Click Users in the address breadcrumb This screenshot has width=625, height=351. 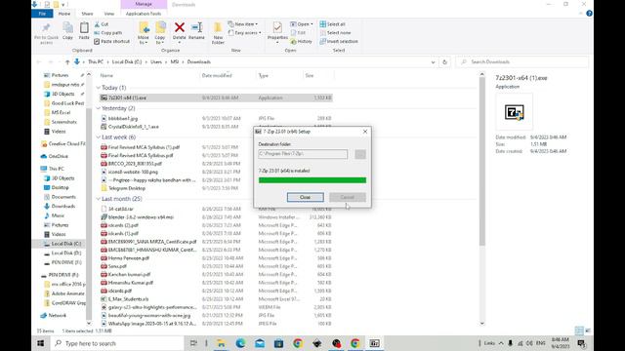pyautogui.click(x=156, y=62)
